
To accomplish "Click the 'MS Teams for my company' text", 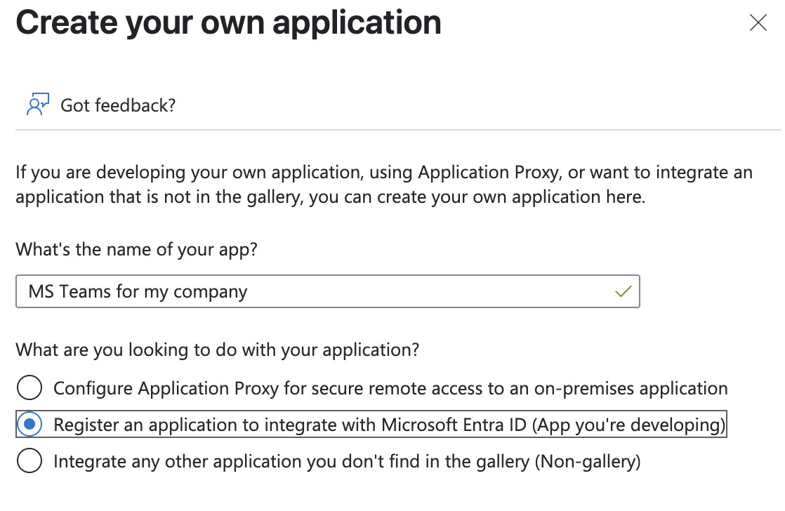I will (138, 291).
